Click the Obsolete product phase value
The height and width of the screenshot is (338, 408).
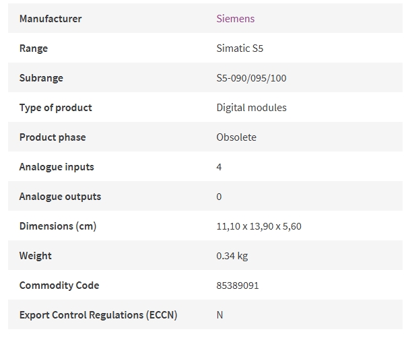236,137
